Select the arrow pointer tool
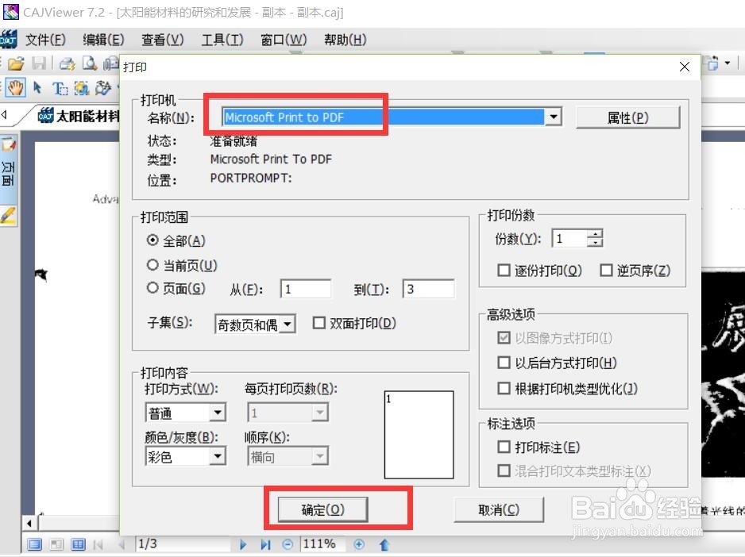This screenshot has height=557, width=745. point(37,88)
